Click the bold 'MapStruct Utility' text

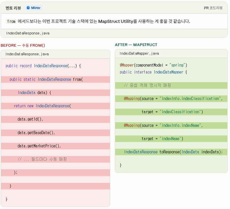[115, 22]
